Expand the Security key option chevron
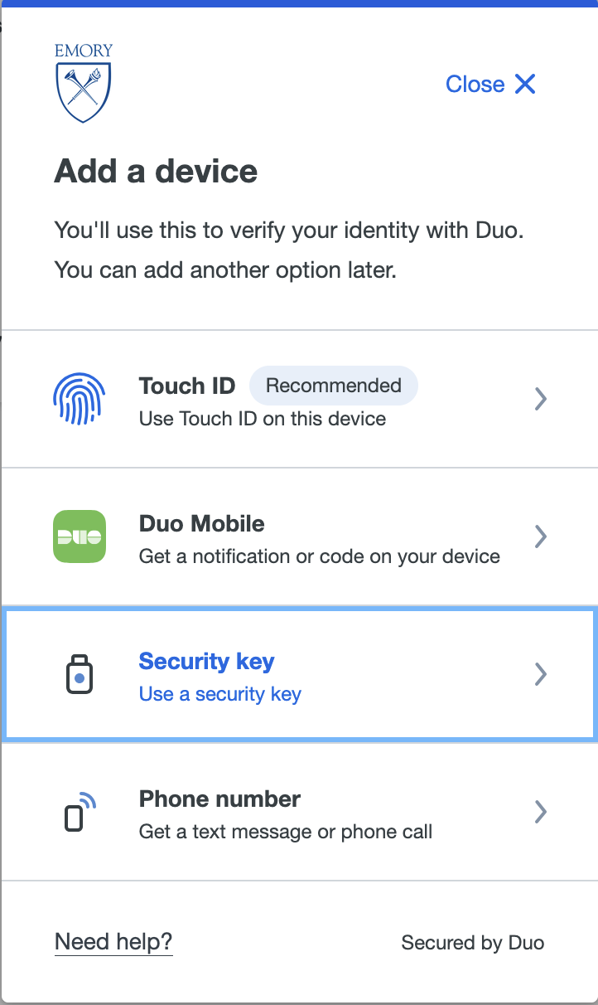 541,674
